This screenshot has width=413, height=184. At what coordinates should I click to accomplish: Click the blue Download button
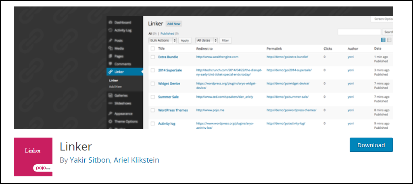(371, 145)
